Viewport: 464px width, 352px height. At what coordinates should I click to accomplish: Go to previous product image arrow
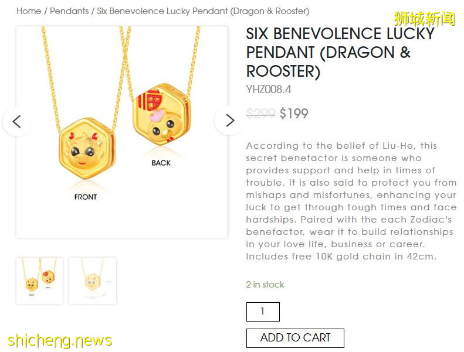(x=17, y=121)
